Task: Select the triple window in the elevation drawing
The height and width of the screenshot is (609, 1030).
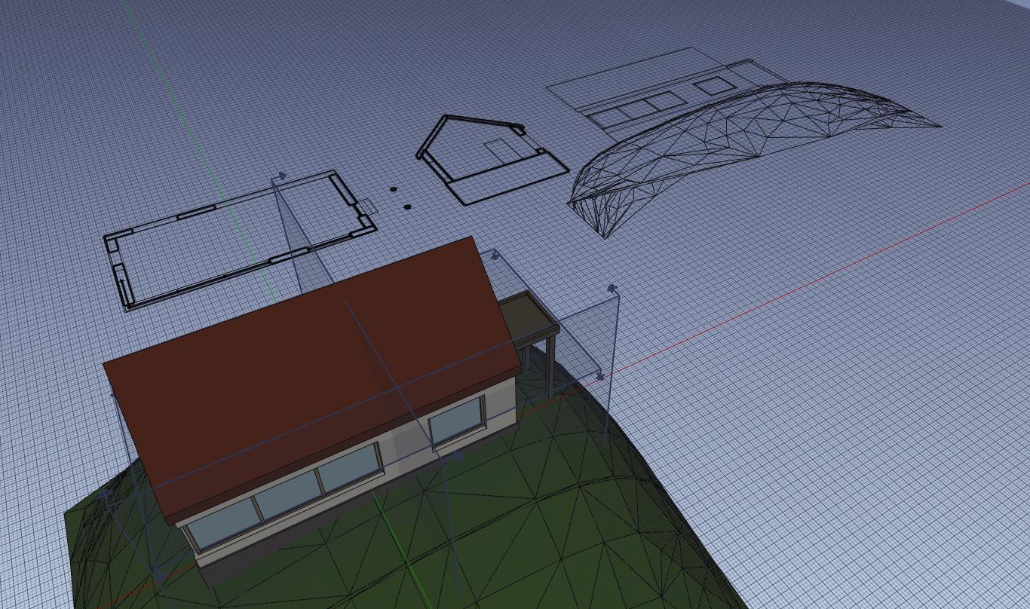Action: click(636, 110)
